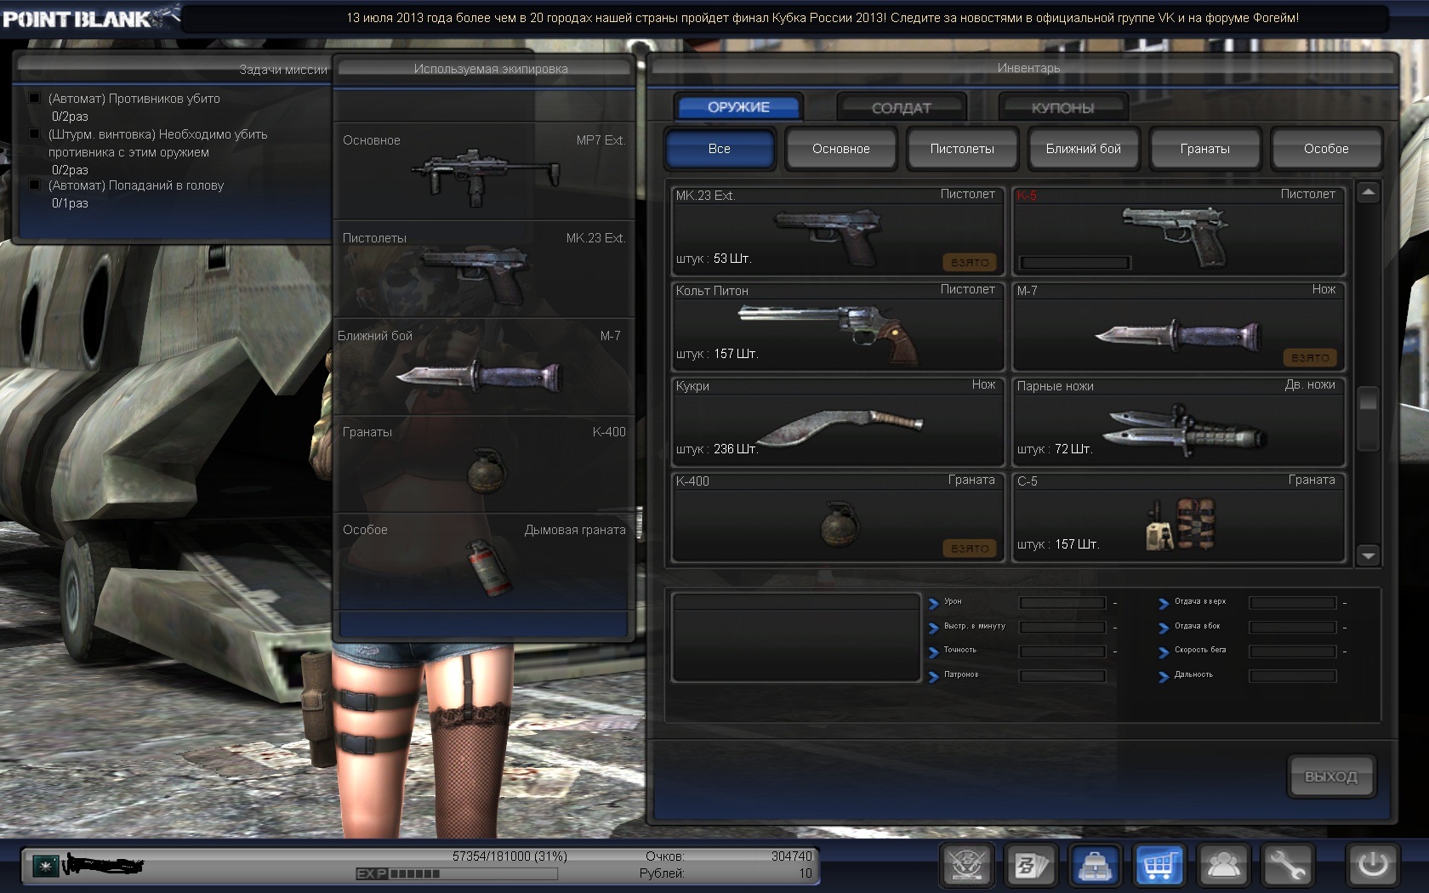Show all weapons with Все filter
1429x893 pixels.
(x=720, y=149)
